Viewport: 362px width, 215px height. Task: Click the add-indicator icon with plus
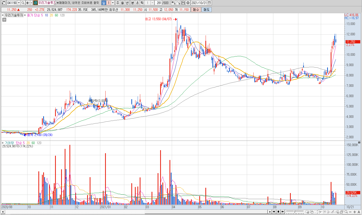178,3
